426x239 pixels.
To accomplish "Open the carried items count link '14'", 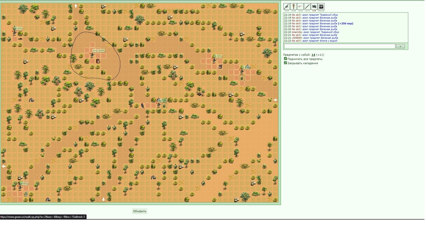I will pos(313,55).
